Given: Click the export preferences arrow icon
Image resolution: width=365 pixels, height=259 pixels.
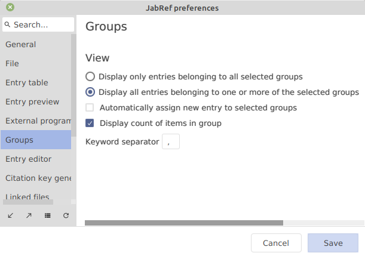Looking at the screenshot, I should pos(29,215).
